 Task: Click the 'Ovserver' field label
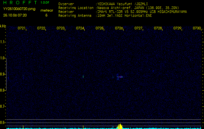(66, 4)
